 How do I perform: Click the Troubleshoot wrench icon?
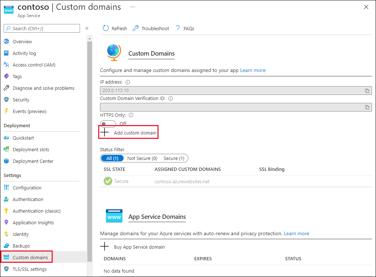tap(136, 28)
